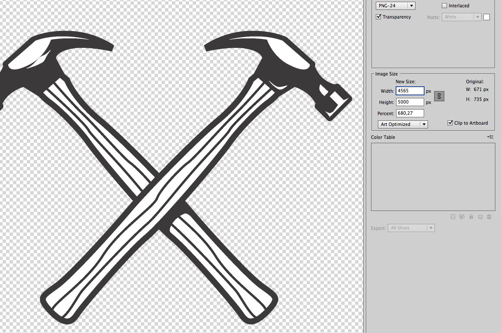Screen dimensions: 501x333
Task: Uncheck the Transparency checkbox
Action: (x=379, y=17)
